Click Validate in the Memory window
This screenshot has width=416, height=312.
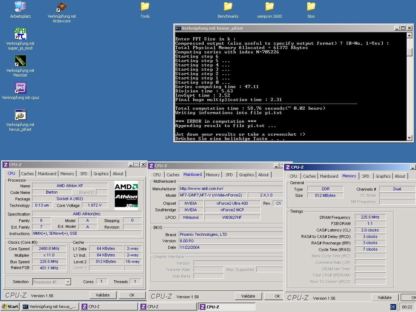coord(385,298)
